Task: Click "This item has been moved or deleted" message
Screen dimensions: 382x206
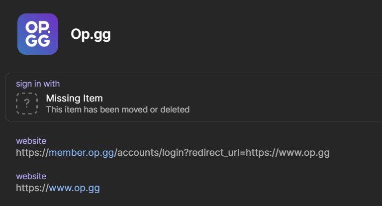Action: pos(118,109)
